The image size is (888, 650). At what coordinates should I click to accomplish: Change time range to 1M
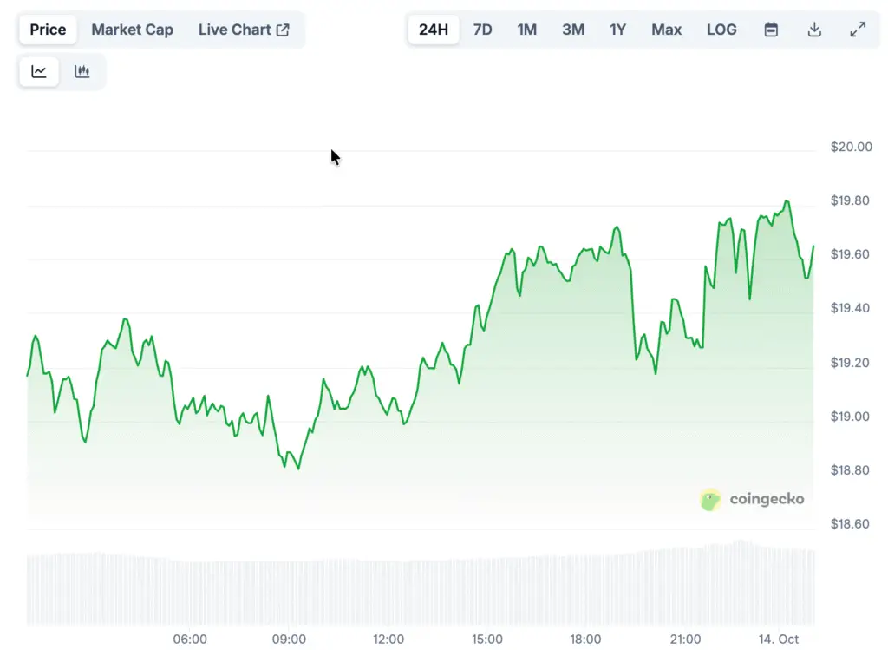[x=526, y=30]
